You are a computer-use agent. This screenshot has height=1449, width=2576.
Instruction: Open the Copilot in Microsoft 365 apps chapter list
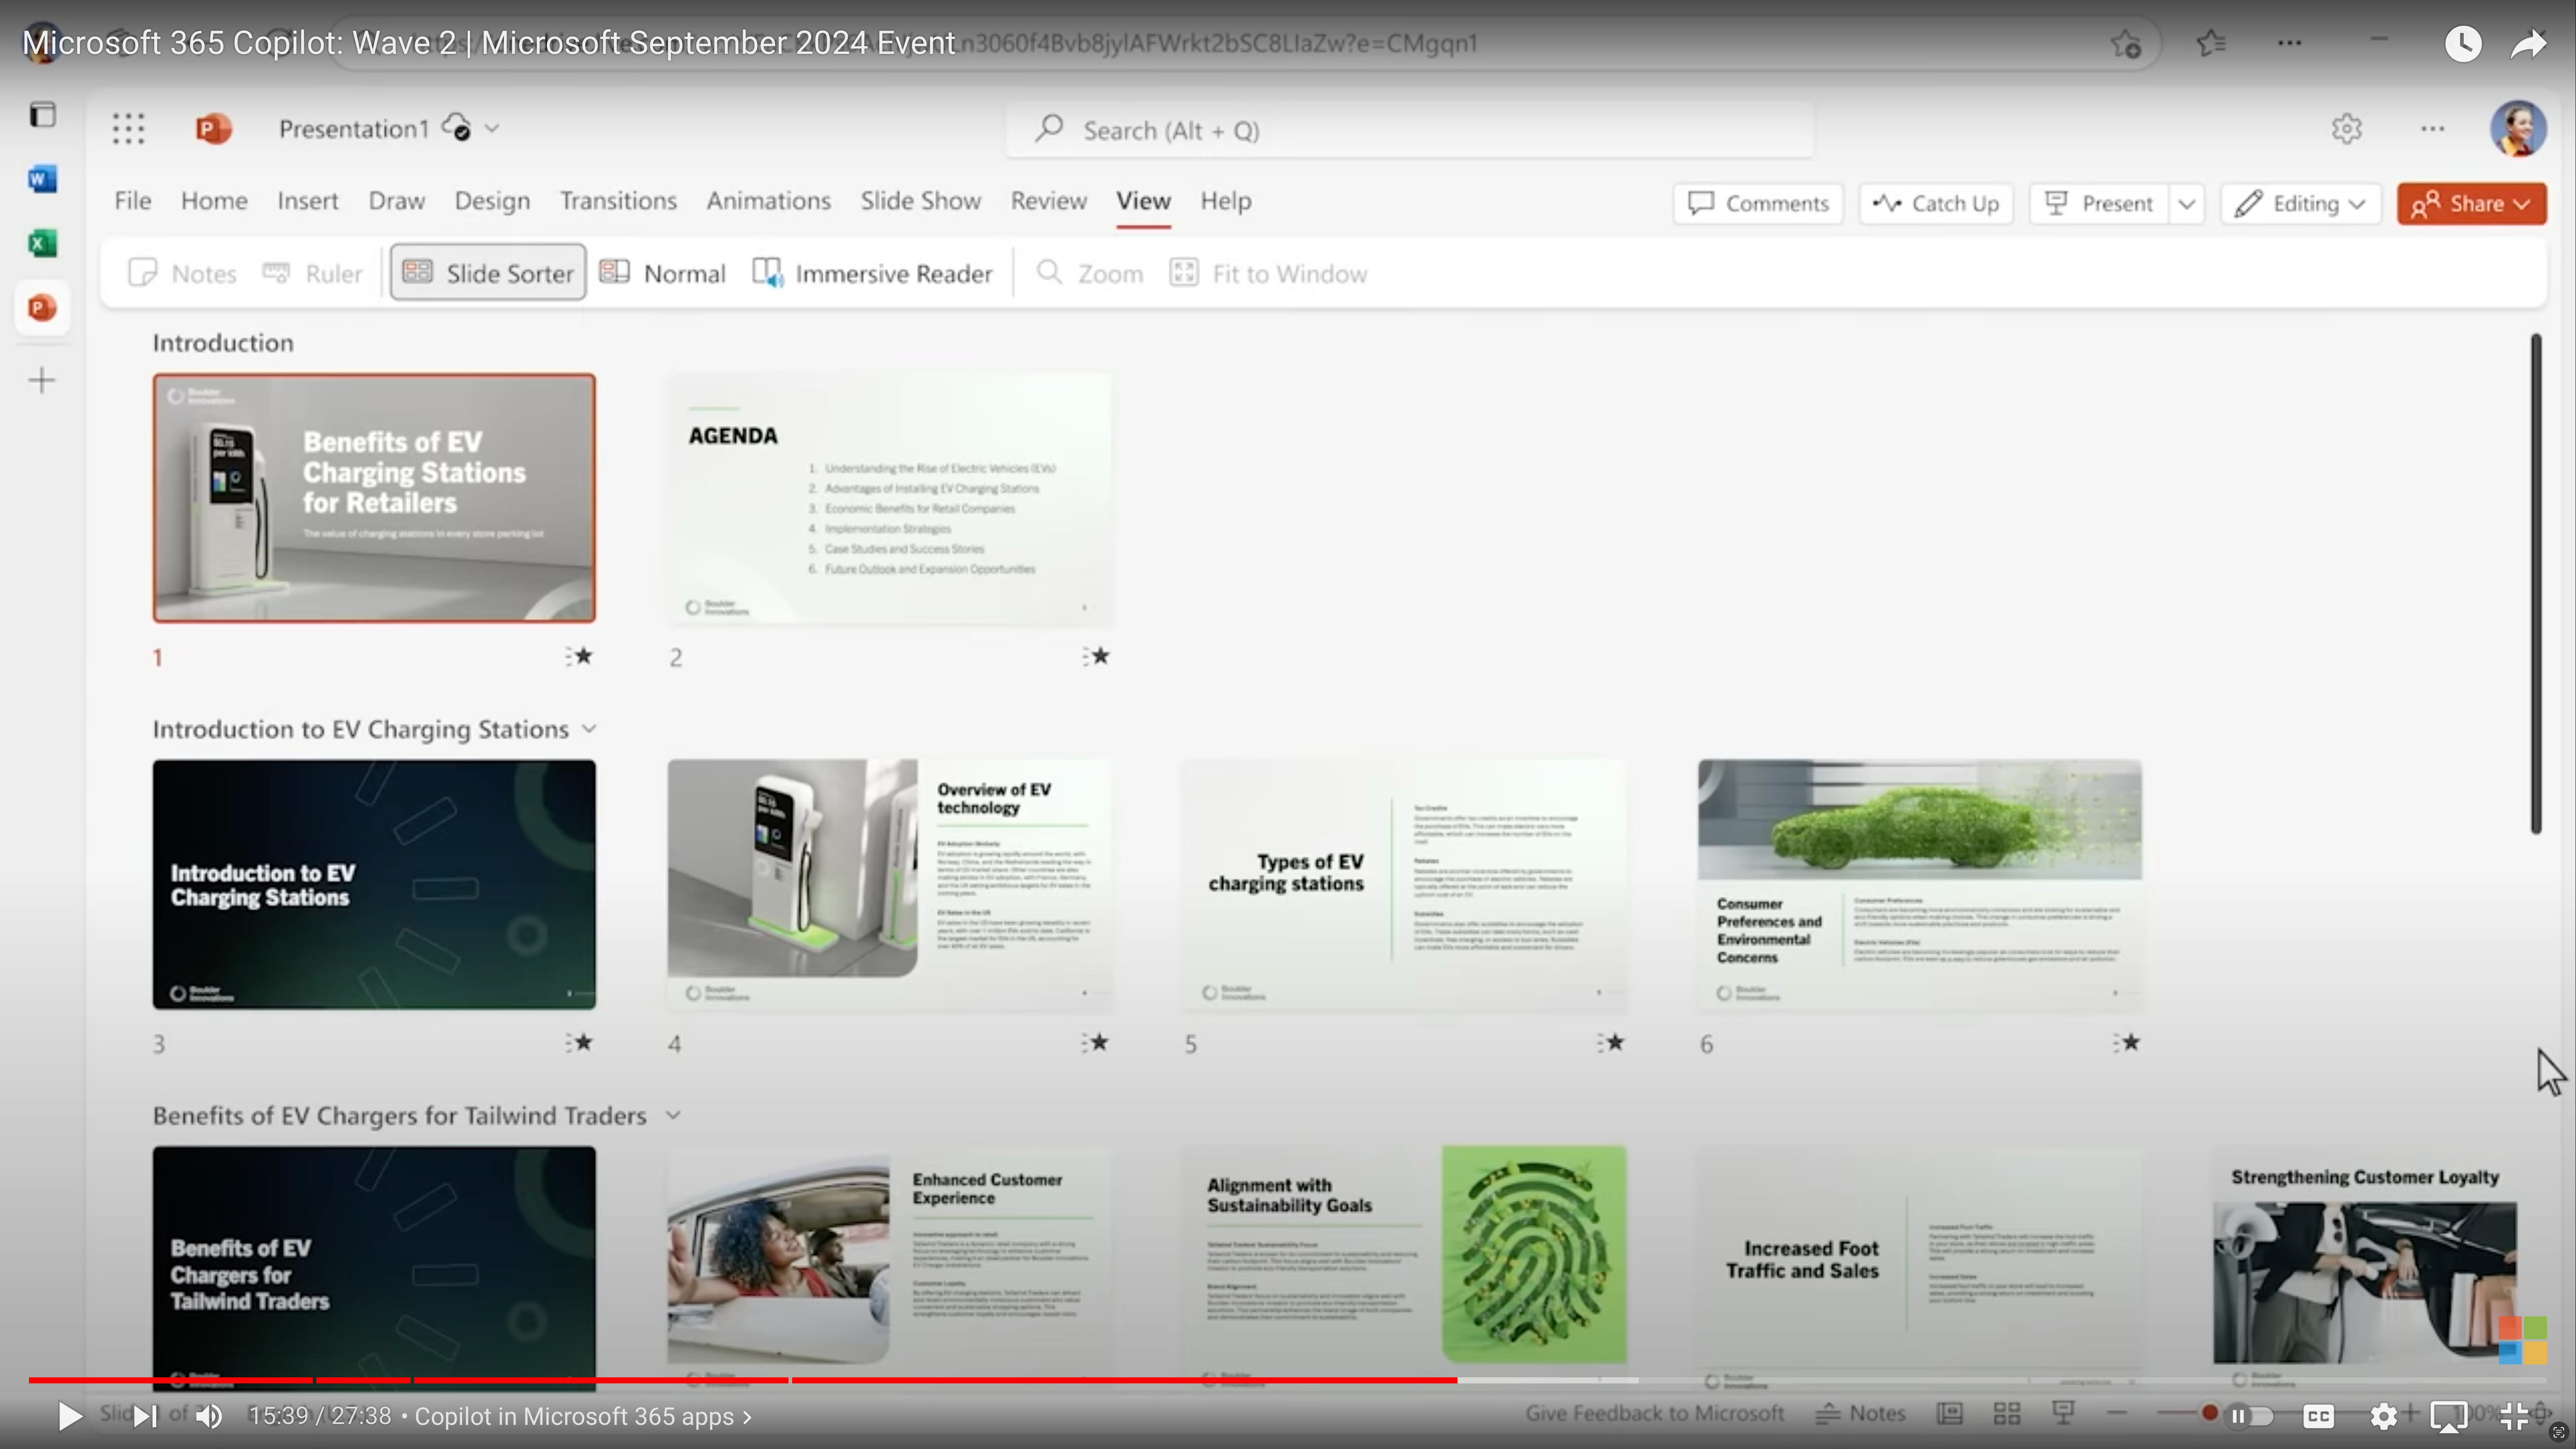583,1416
